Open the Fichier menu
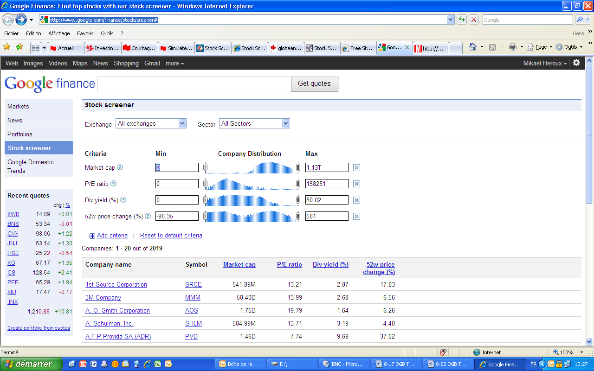This screenshot has width=594, height=371. (x=12, y=33)
